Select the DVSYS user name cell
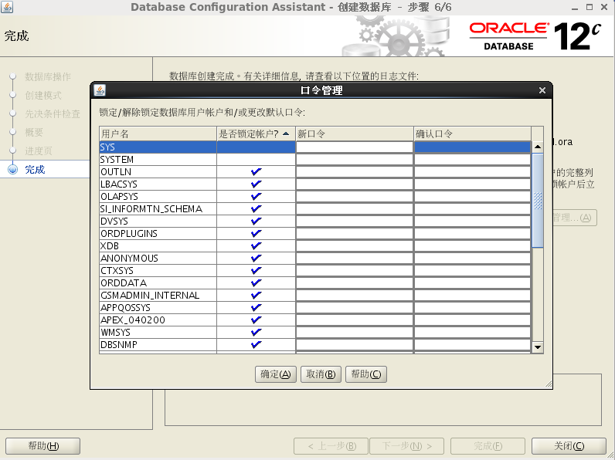Image resolution: width=615 pixels, height=460 pixels. click(158, 221)
